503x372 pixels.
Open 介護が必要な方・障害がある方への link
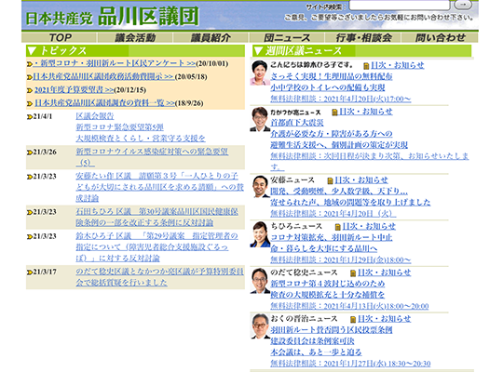coord(332,134)
